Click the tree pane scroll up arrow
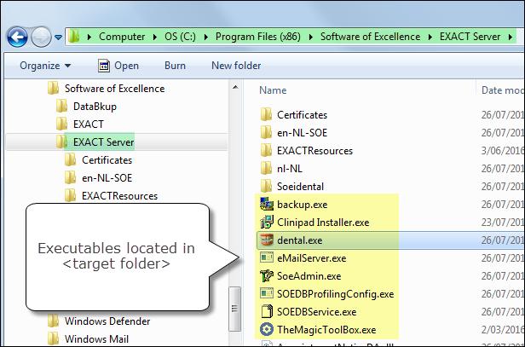 point(235,88)
